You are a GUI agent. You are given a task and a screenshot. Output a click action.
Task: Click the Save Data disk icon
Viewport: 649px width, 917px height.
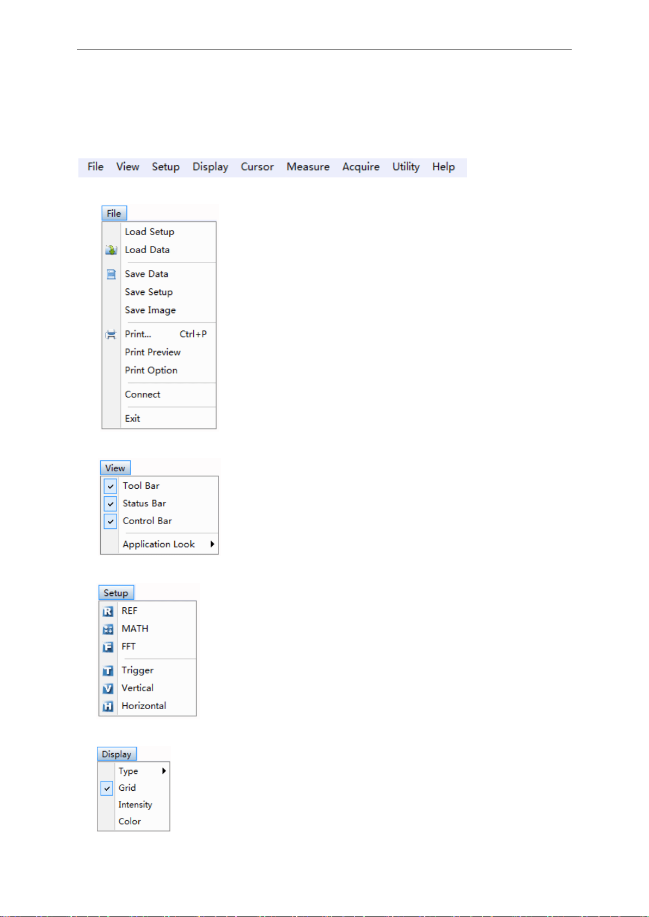click(111, 274)
